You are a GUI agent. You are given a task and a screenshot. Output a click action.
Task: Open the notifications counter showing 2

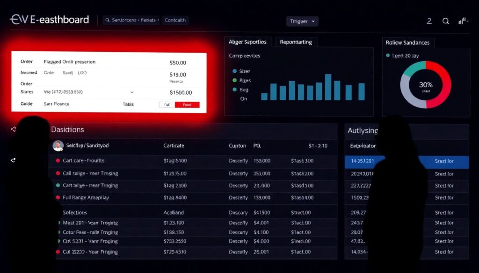(x=429, y=21)
